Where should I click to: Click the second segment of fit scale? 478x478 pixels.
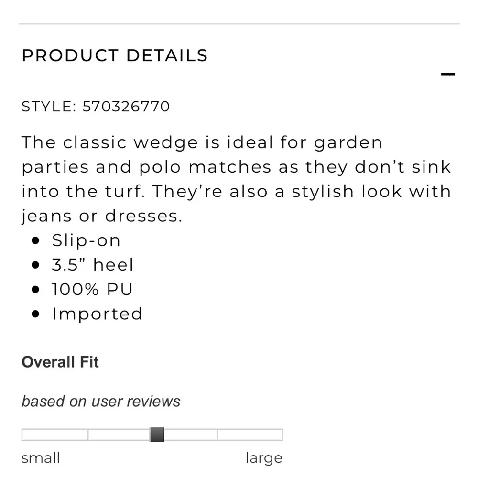point(119,435)
